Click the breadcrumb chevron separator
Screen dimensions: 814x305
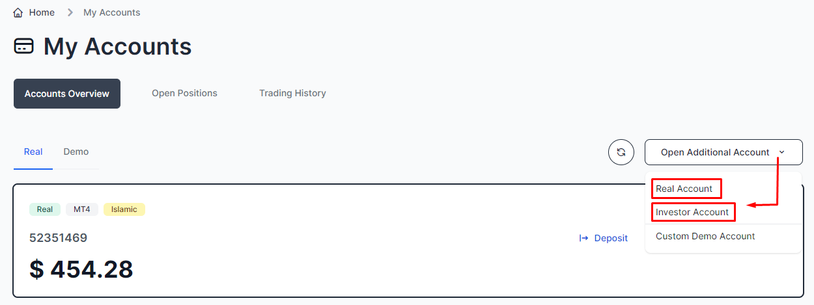tap(70, 12)
